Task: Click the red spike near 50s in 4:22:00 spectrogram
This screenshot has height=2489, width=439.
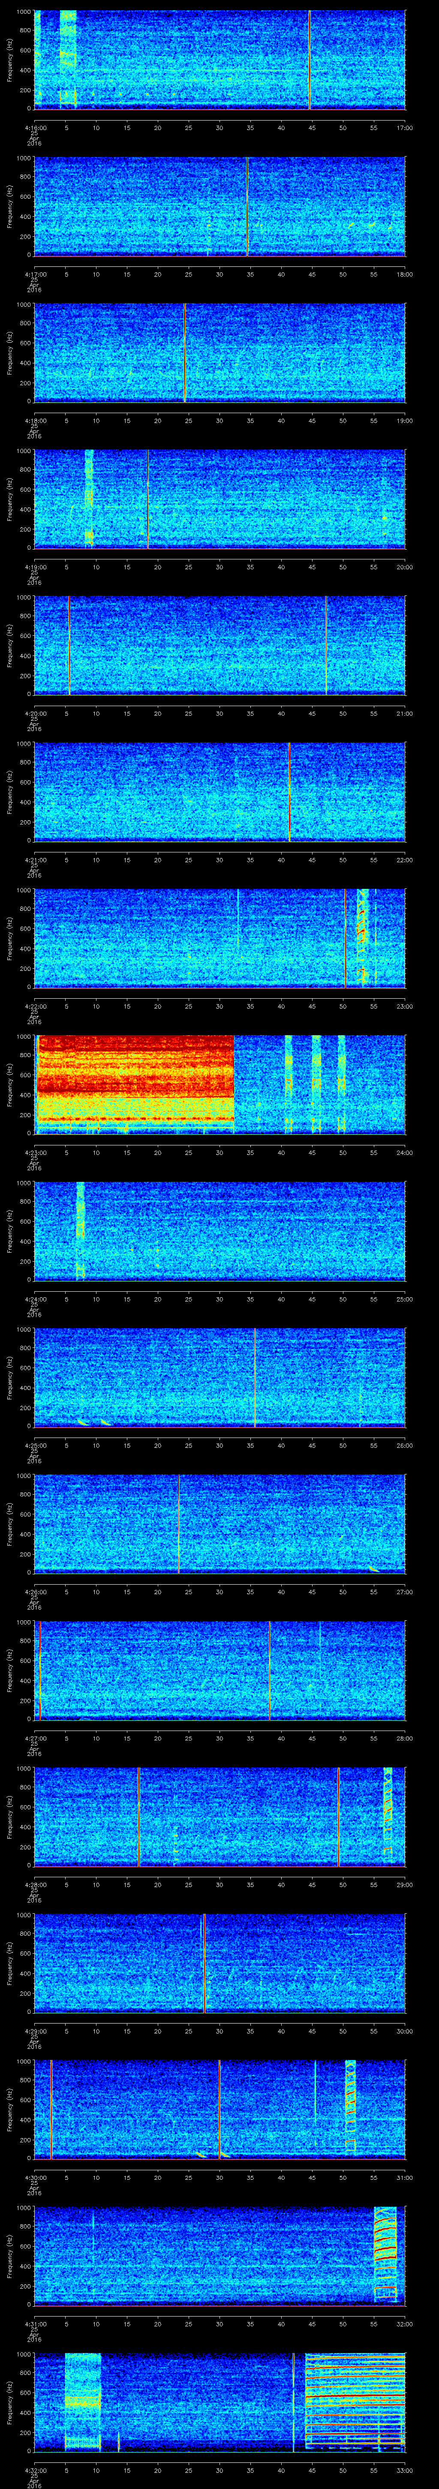Action: 346,937
